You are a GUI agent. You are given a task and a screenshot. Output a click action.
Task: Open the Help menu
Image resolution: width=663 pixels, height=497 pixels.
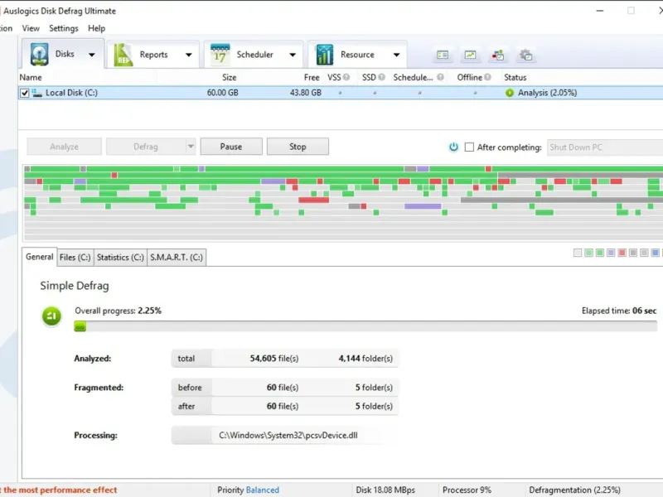[x=96, y=28]
